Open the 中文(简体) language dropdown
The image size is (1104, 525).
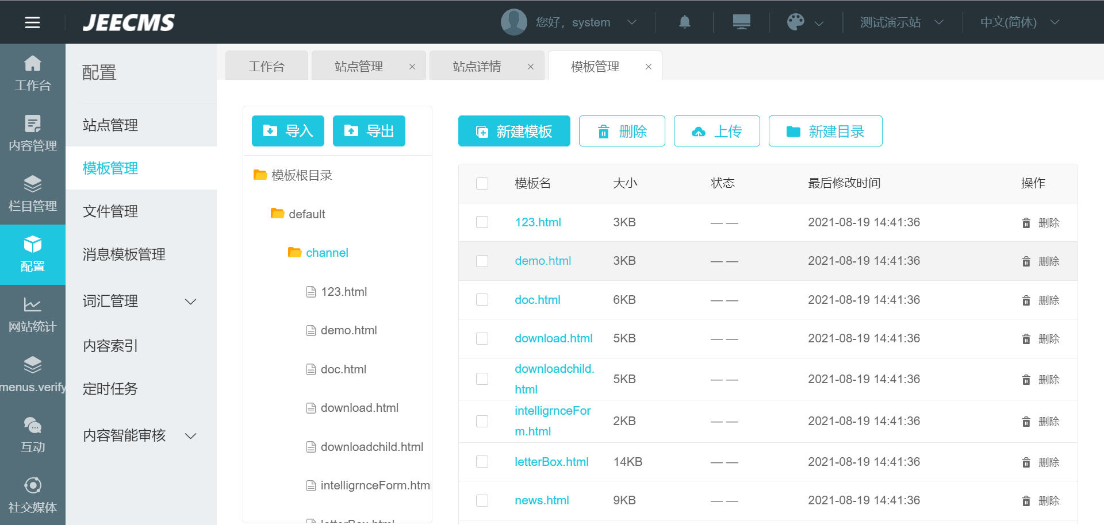1019,22
